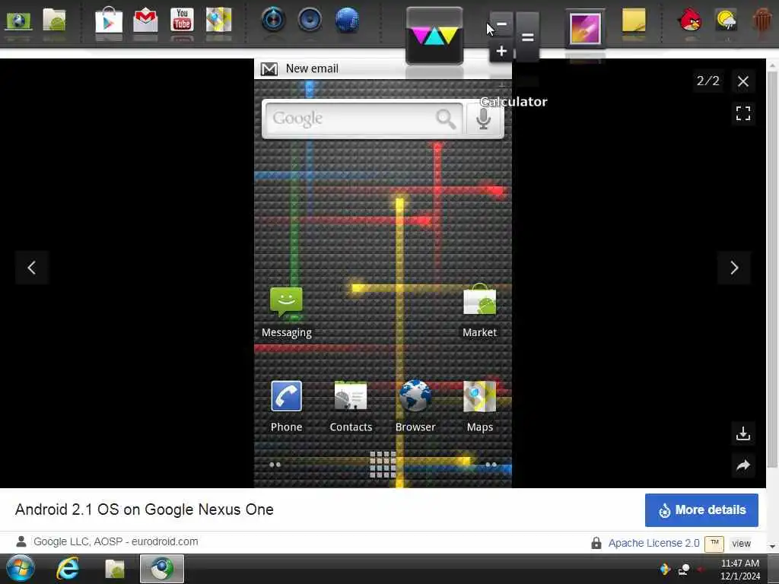Viewport: 779px width, 584px height.
Task: Click the page's vertical scrollbar
Action: (x=772, y=268)
